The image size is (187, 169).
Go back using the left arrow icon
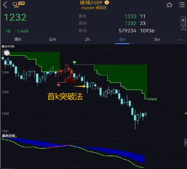point(5,5)
